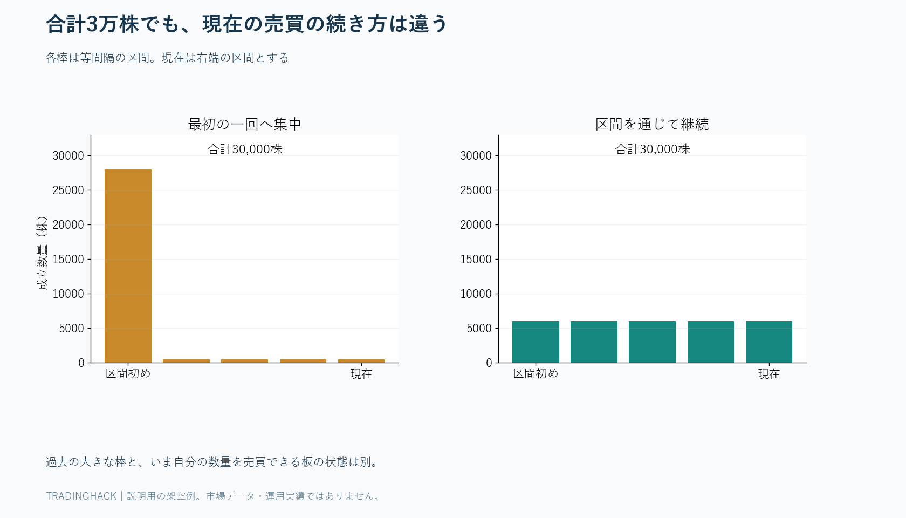Click the TRADINGHACK footer disclaimer
This screenshot has height=518, width=906.
coord(214,496)
